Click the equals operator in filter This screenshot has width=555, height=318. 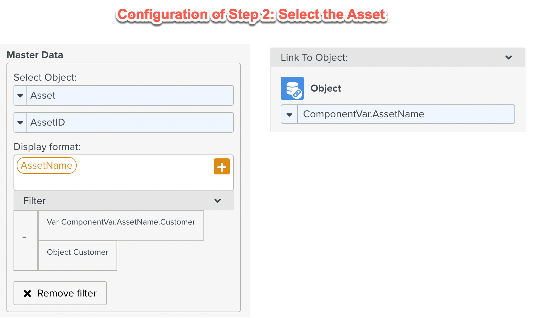tap(24, 237)
